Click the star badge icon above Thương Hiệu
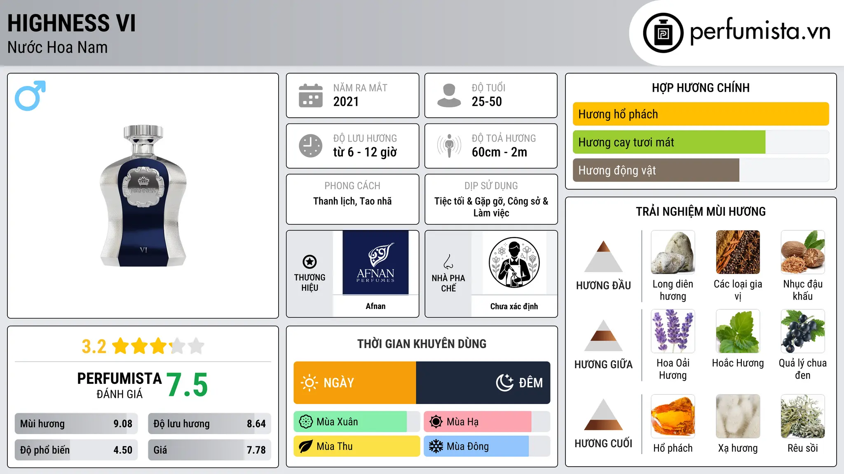844x474 pixels. tap(309, 262)
